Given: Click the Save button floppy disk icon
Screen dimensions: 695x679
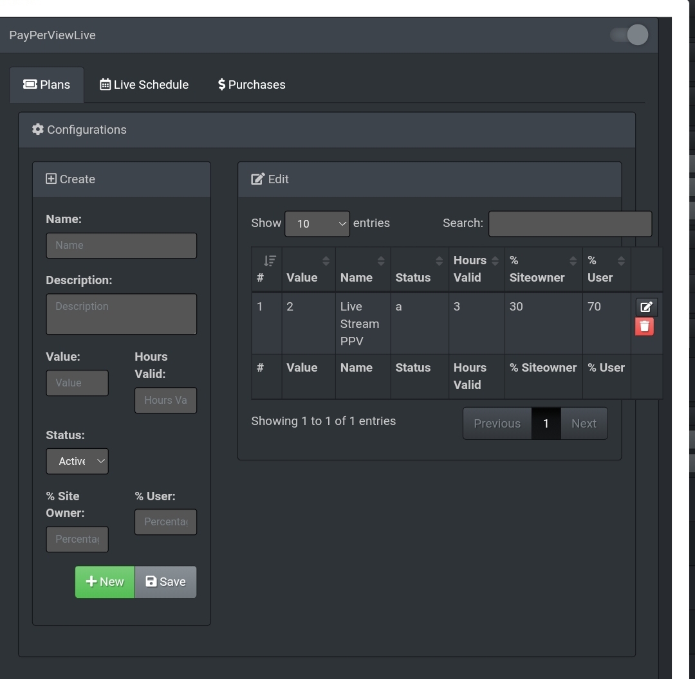Looking at the screenshot, I should [x=151, y=581].
